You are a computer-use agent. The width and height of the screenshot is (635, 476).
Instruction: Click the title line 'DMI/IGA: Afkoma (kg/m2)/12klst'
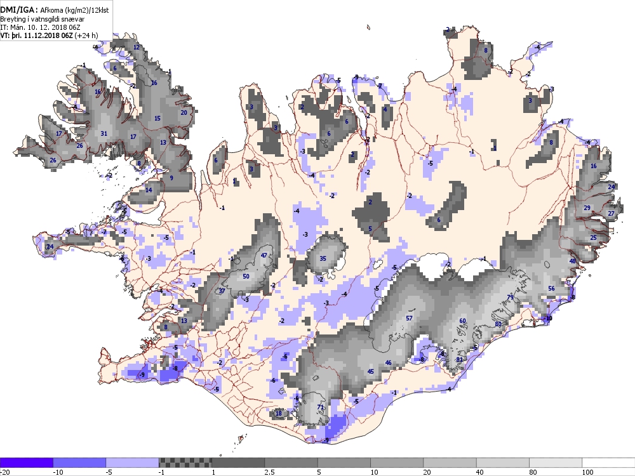click(x=55, y=10)
